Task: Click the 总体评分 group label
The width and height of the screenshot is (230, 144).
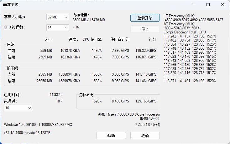Action: (86, 95)
